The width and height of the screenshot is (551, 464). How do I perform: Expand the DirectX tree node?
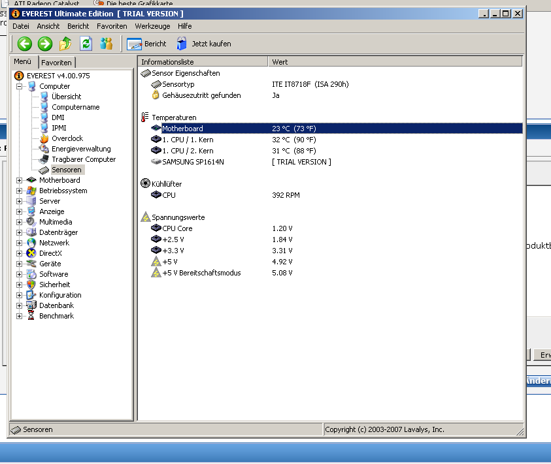pyautogui.click(x=20, y=253)
